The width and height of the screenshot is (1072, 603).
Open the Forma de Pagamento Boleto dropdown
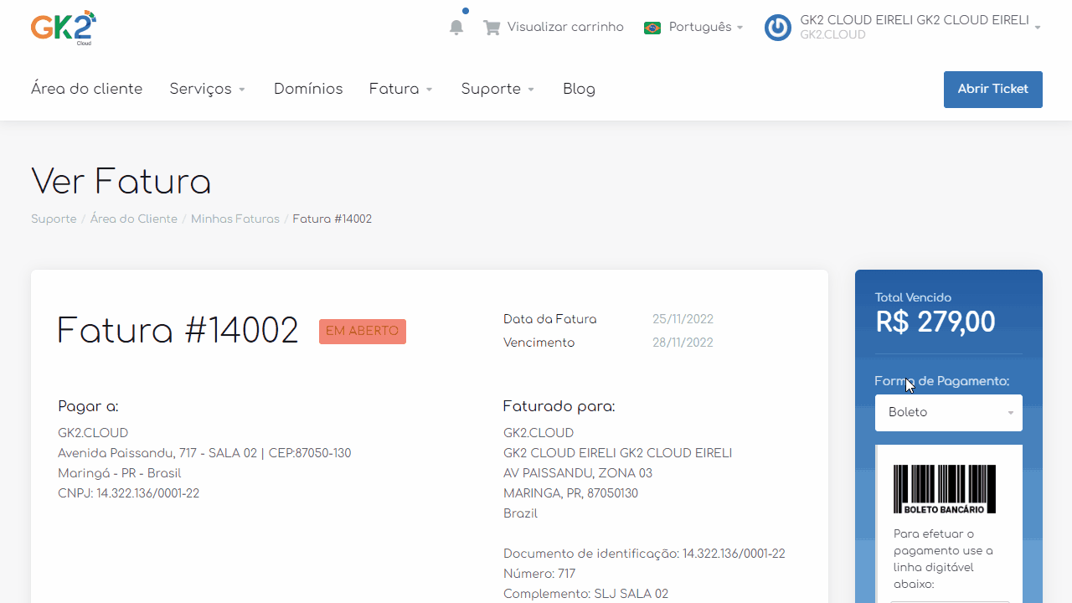point(949,413)
